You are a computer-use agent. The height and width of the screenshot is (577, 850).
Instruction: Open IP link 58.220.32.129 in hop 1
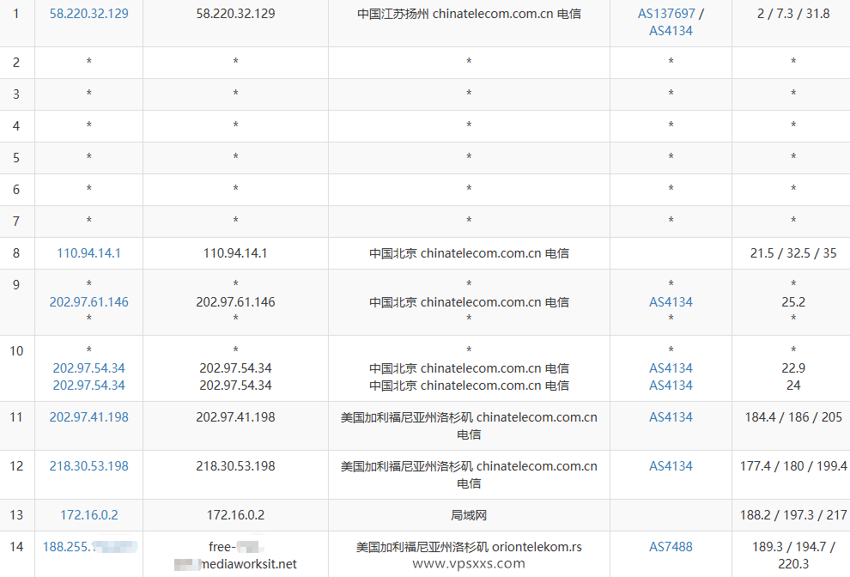click(x=89, y=14)
